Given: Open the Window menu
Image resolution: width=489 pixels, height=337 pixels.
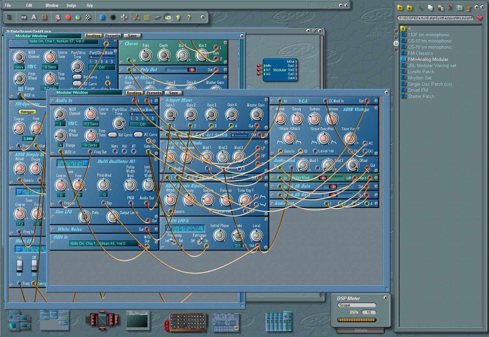Looking at the screenshot, I should point(52,5).
